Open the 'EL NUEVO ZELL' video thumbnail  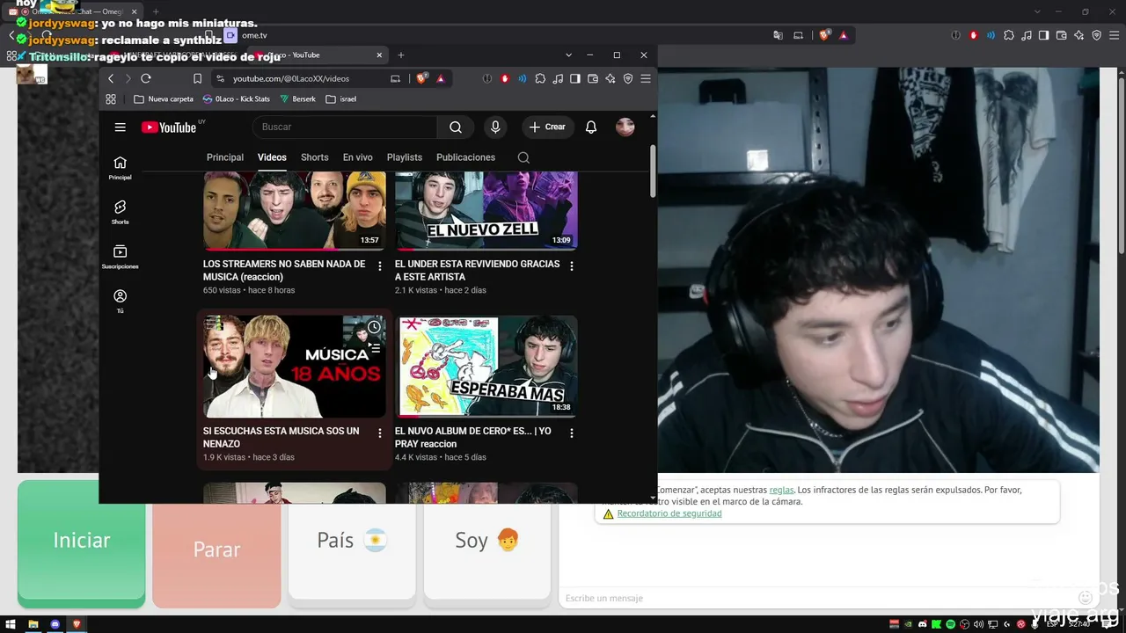point(486,211)
